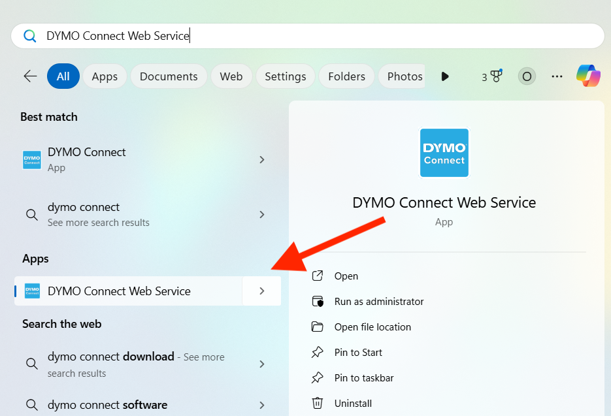Show more filter tabs with play arrow
This screenshot has height=416, width=611.
pos(445,76)
